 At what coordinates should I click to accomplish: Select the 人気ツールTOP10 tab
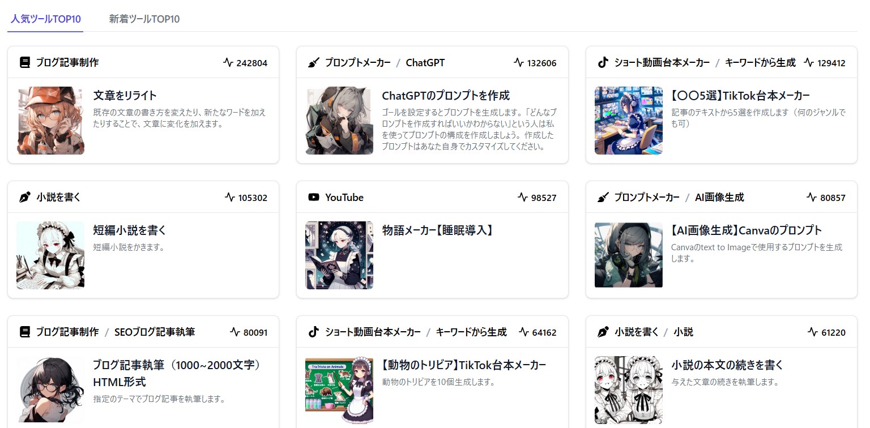pyautogui.click(x=45, y=19)
